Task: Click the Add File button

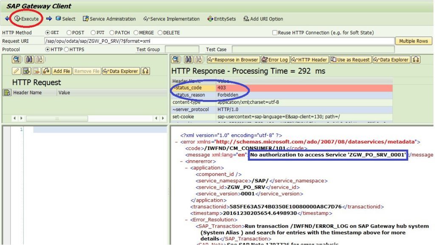Action: click(x=62, y=71)
